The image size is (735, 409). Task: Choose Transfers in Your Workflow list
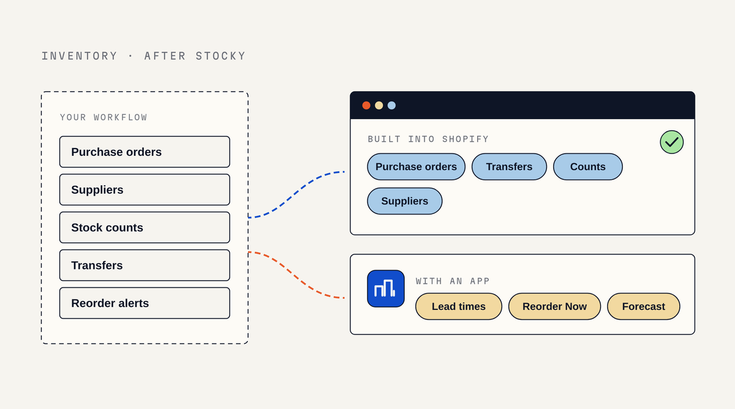tap(145, 265)
